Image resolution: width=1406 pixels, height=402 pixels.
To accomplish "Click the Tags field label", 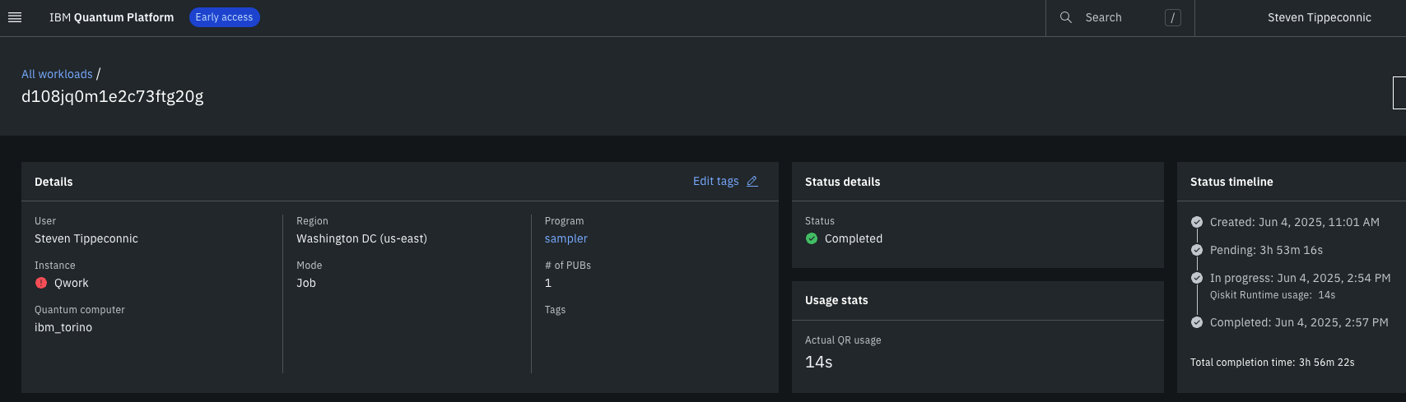I will pyautogui.click(x=555, y=310).
